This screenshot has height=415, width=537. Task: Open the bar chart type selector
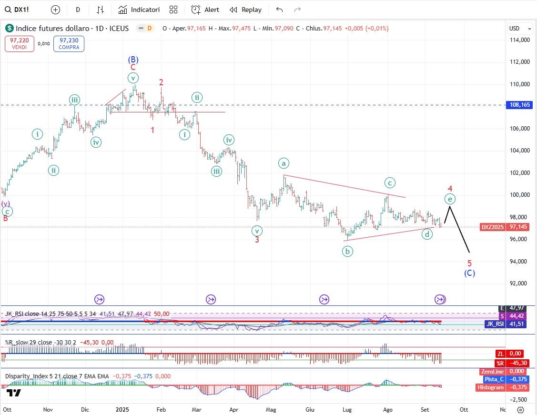point(100,10)
